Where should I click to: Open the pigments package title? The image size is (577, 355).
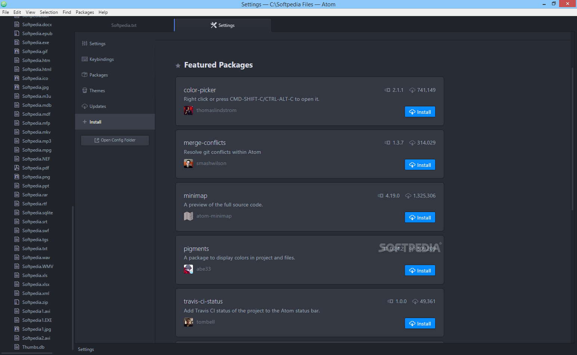[x=196, y=249]
